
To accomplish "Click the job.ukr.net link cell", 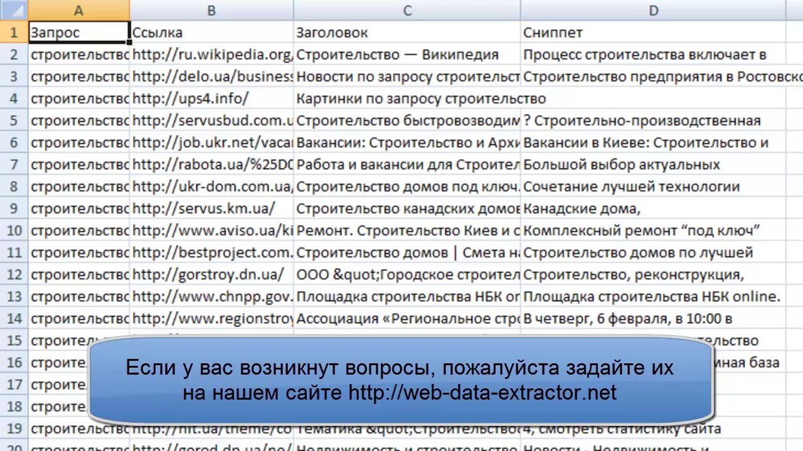I will [212, 143].
